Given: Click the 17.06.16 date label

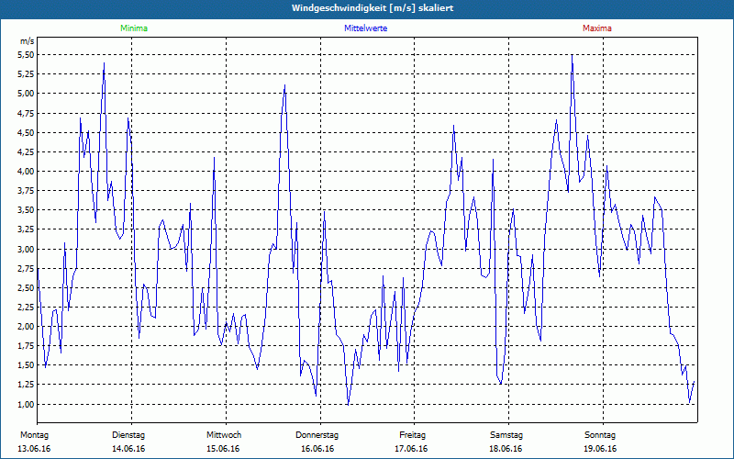Looking at the screenshot, I should pos(411,449).
